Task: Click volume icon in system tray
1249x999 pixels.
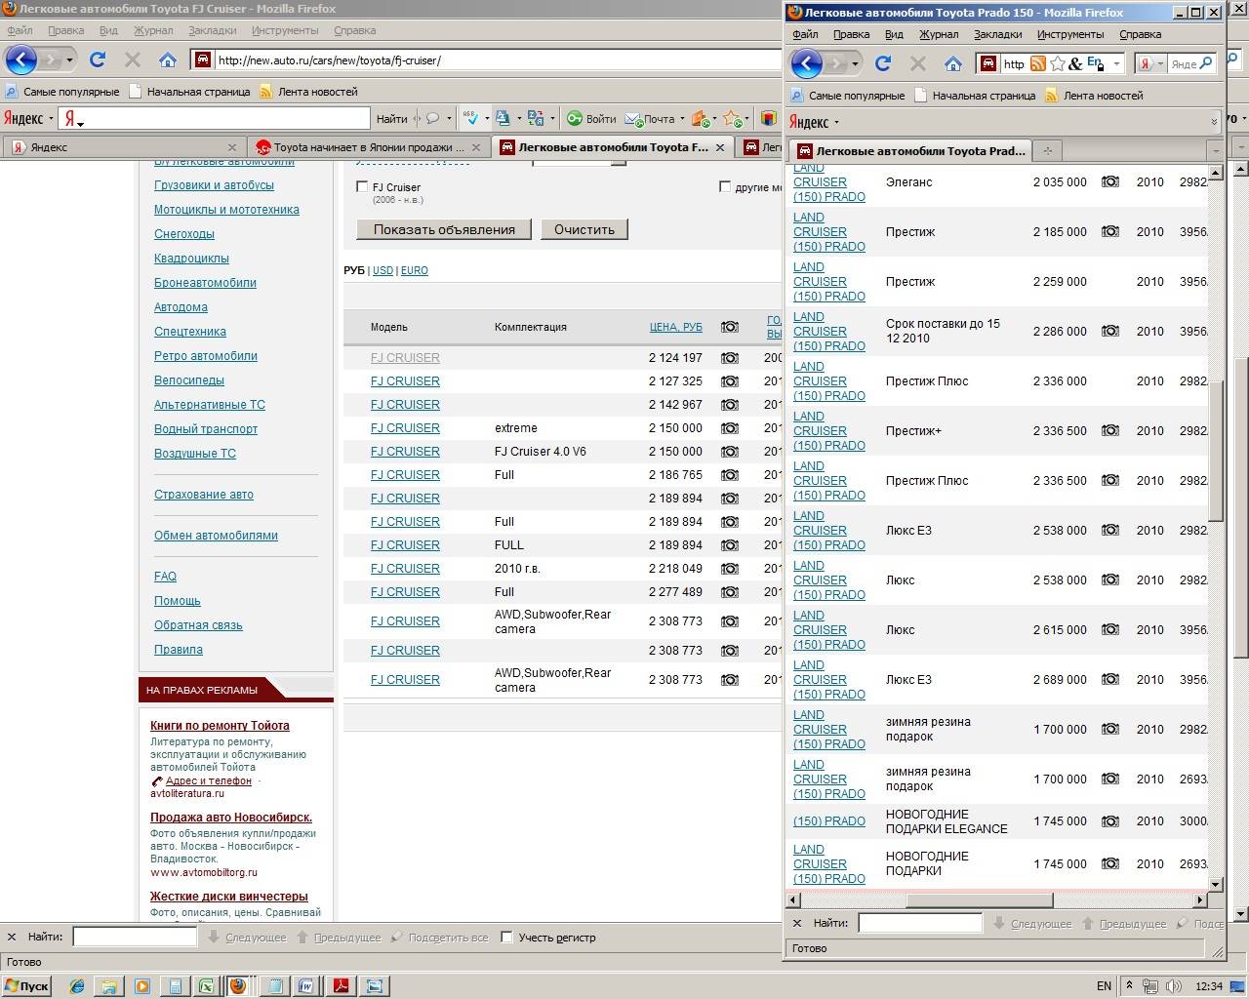Action: coord(1175,986)
